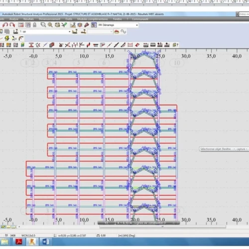The image size is (249, 249).
Task: Open the Résultats menu
Action: coord(28,19)
